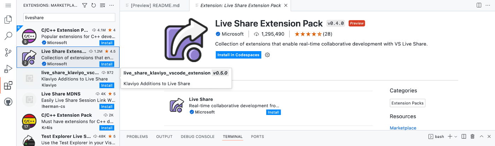
Task: Filter extensions with the funnel icon
Action: pos(85,5)
